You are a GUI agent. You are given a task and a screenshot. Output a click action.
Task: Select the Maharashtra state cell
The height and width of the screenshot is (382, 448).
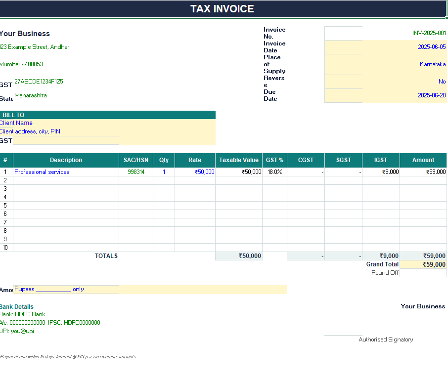(x=31, y=95)
